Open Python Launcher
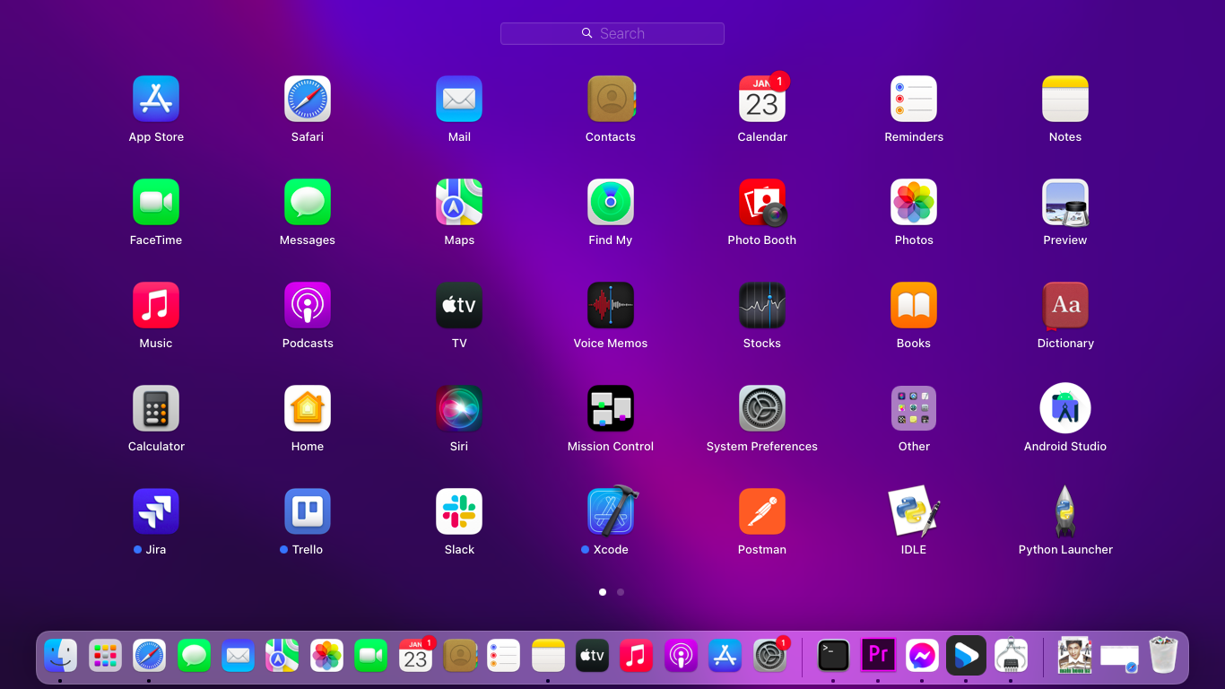Screen dimensions: 1225x689 pos(1065,511)
